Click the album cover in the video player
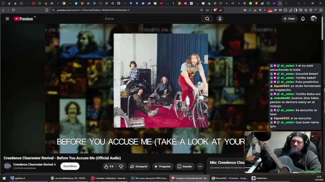 [x=161, y=81]
